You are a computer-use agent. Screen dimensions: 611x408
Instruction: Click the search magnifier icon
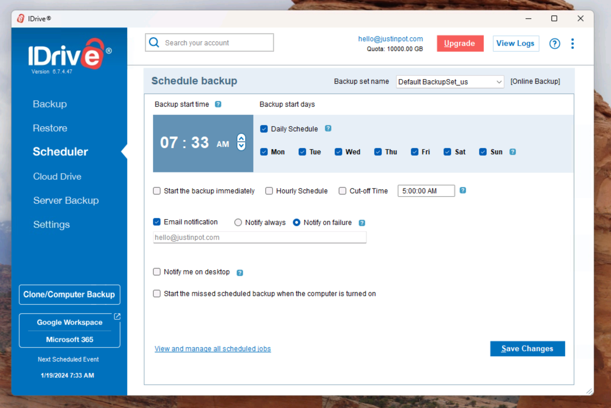point(154,42)
